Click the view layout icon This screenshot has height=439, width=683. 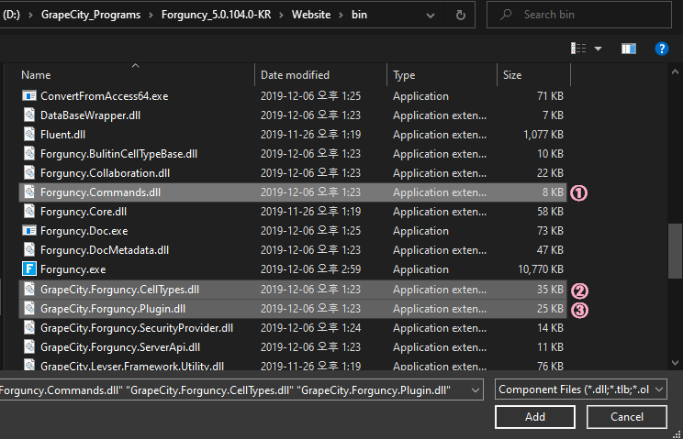[x=579, y=48]
